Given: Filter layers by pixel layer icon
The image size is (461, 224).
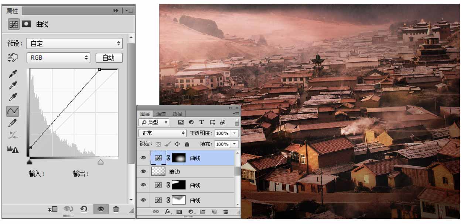Looking at the screenshot, I should (181, 122).
